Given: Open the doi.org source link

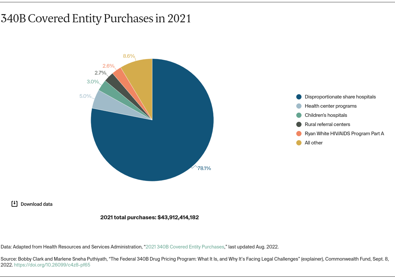Looking at the screenshot, I should (x=52, y=265).
